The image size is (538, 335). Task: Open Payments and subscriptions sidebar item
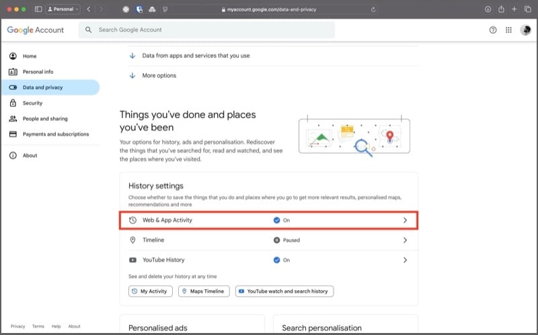51,134
